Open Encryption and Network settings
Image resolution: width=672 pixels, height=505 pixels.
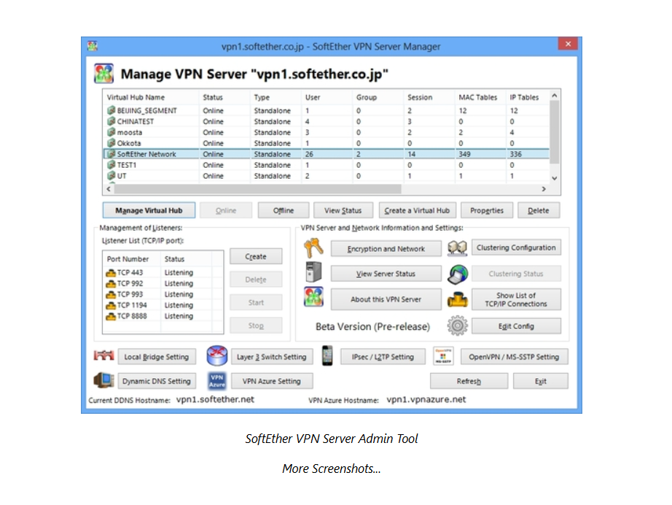pos(386,248)
